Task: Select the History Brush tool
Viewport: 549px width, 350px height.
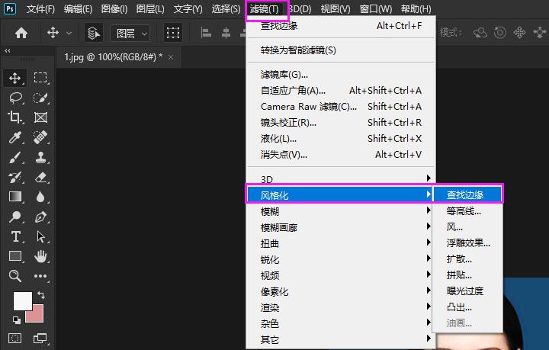Action: 15,177
